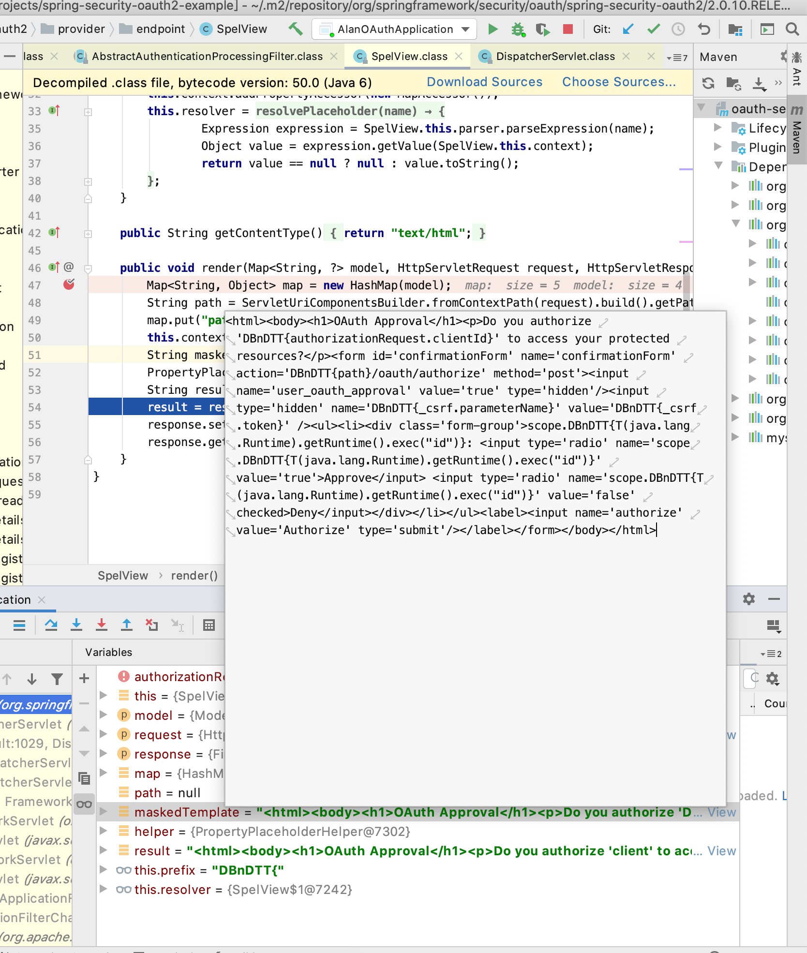Image resolution: width=807 pixels, height=953 pixels.
Task: Open Evaluate Expression calculator icon
Action: tap(209, 625)
